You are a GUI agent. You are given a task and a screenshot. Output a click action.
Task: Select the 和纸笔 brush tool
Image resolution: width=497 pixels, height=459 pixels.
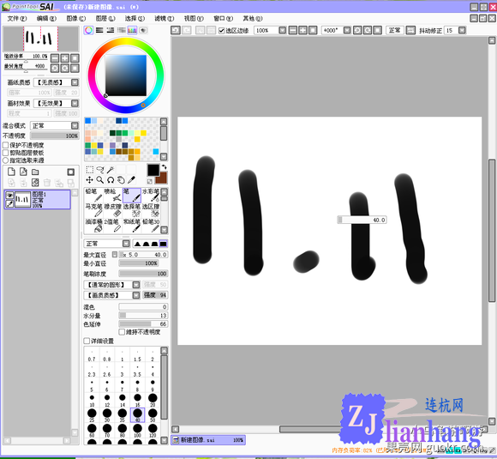132,225
